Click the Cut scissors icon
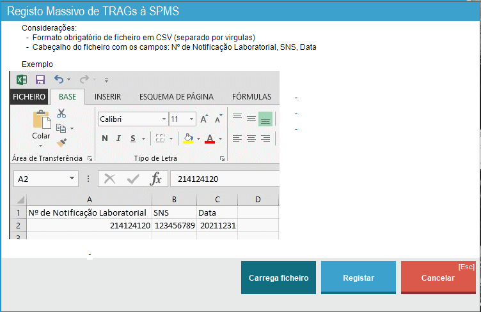 pyautogui.click(x=61, y=114)
